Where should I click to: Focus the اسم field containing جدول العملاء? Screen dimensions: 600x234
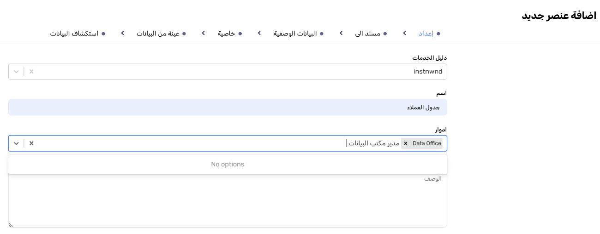228,107
